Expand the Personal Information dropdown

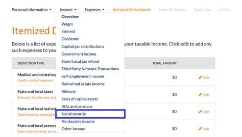pos(31,10)
